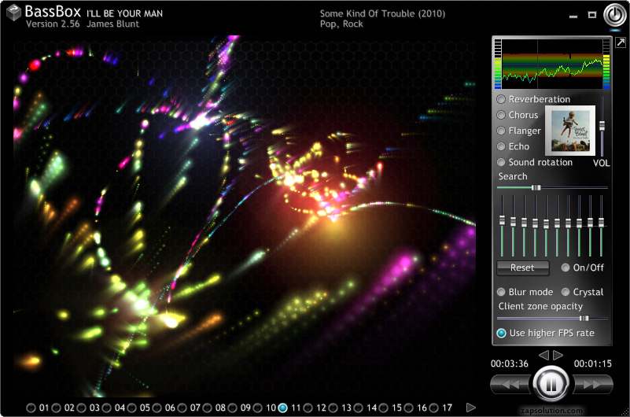Screen dimensions: 630x417
Task: Toggle the Crystal option
Action: pos(566,292)
